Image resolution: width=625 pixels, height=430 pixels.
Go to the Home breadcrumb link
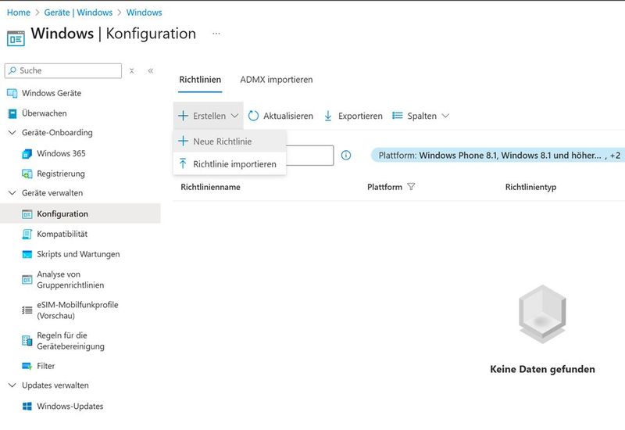18,13
